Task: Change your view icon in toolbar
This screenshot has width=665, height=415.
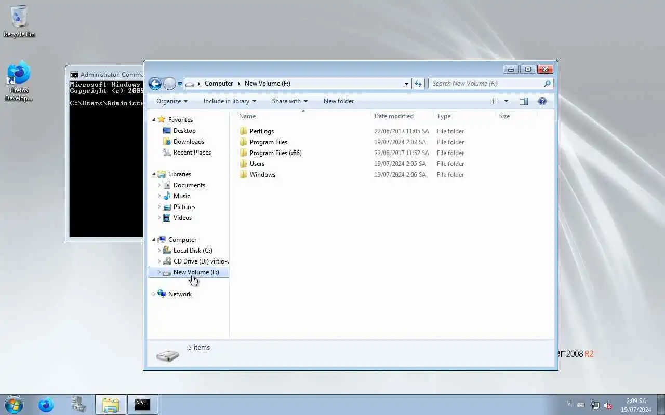Action: pyautogui.click(x=495, y=101)
